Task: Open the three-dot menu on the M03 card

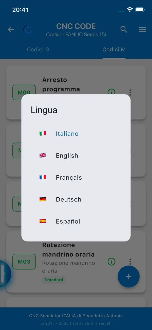Action: click(x=130, y=262)
